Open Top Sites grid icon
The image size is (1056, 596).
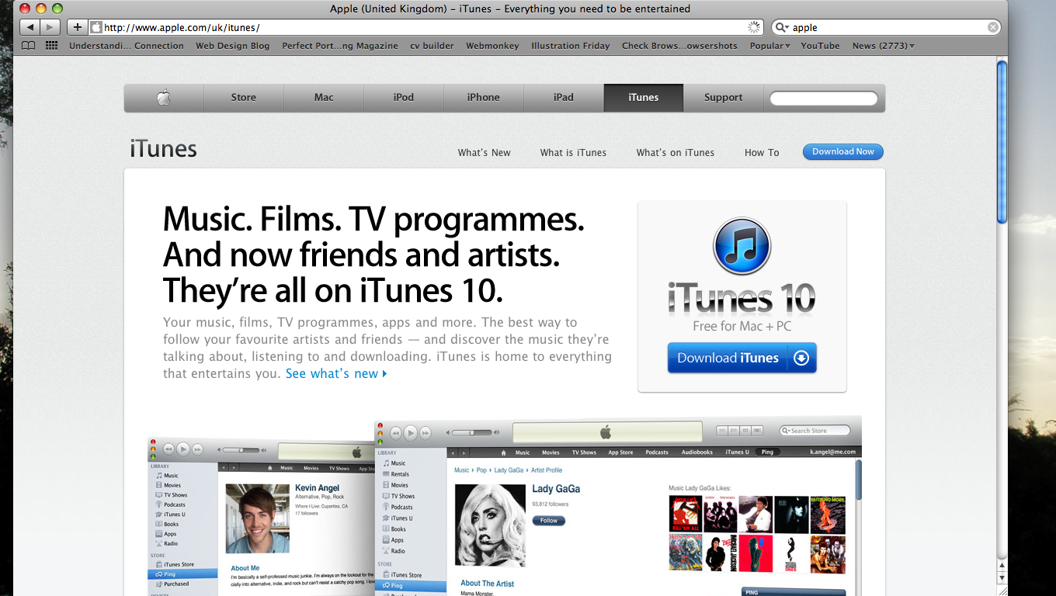[x=52, y=46]
